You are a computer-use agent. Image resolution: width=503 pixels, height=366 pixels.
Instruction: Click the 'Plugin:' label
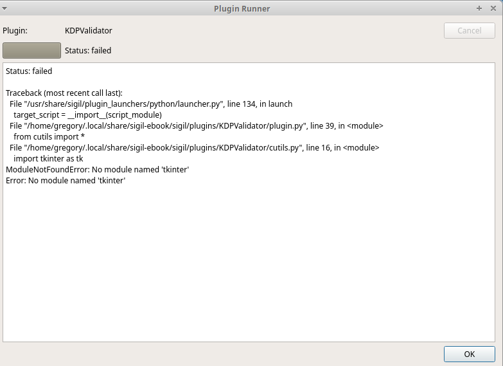[x=15, y=30]
